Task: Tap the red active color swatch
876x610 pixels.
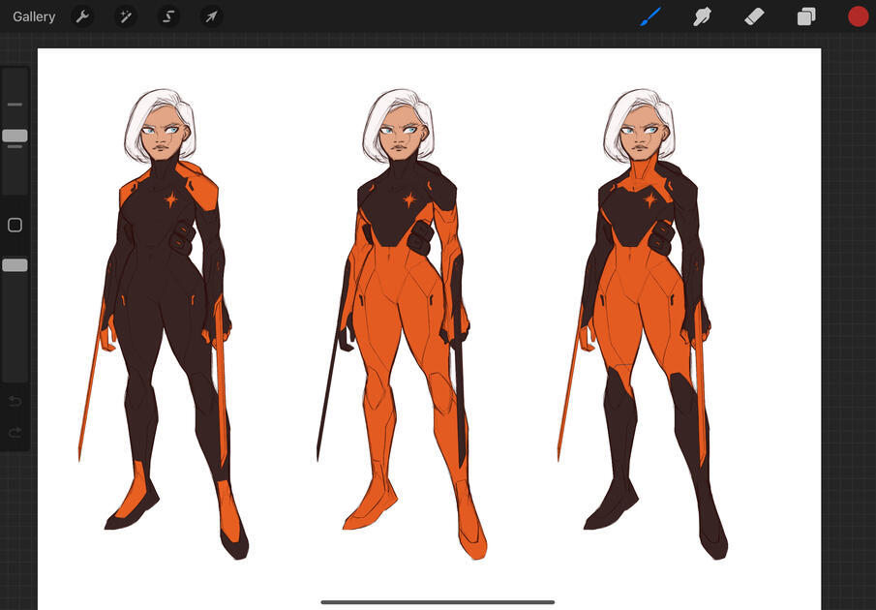Action: 858,16
